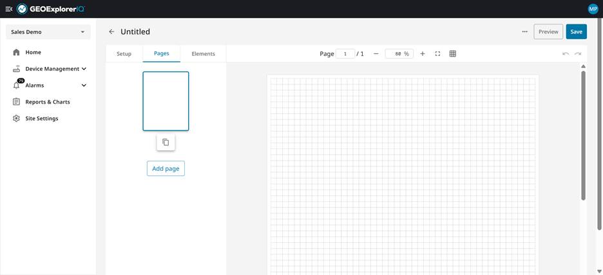Click the Device Management router icon

pyautogui.click(x=16, y=69)
